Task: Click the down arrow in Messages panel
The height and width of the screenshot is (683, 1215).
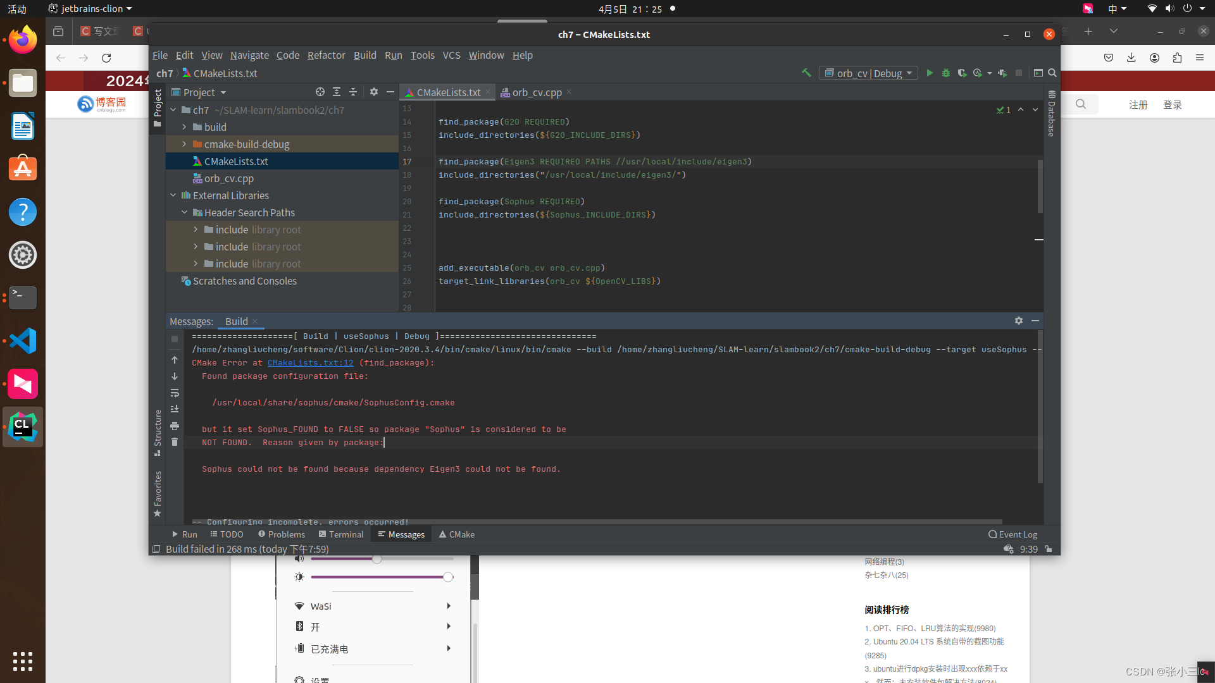Action: 175,376
